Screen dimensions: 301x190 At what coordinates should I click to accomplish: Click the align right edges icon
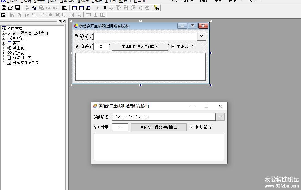20,15
